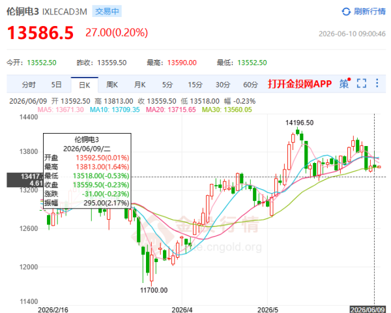Open the three-dot more options menu
The height and width of the screenshot is (313, 391).
point(377,83)
